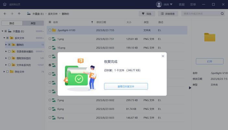Switch to the 类型 tab
Viewport: 228px width, 130px height.
33,23
